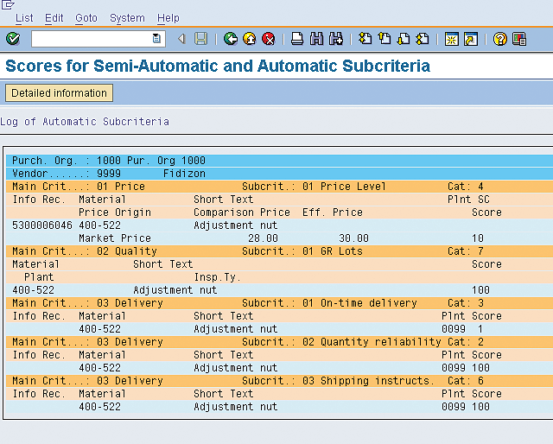The image size is (553, 444).
Task: Open the System menu
Action: tap(127, 17)
